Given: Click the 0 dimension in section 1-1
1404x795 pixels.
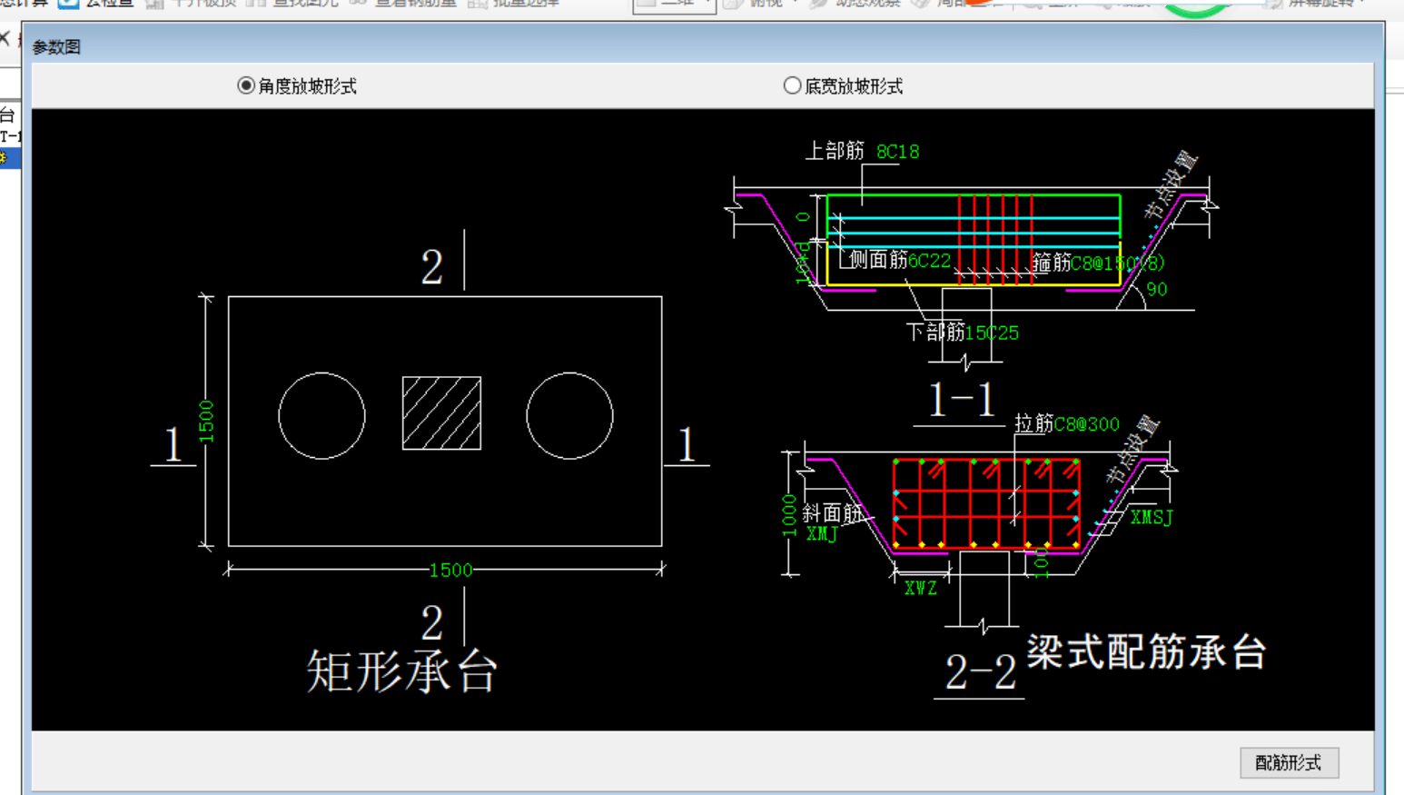Looking at the screenshot, I should (803, 216).
